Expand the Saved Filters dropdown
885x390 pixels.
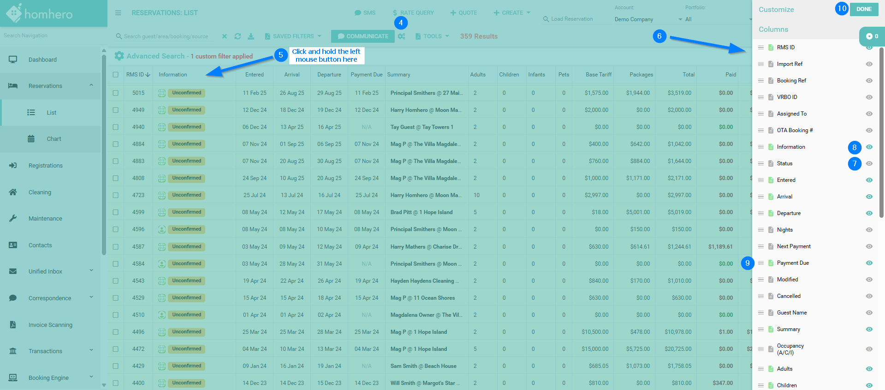(293, 36)
